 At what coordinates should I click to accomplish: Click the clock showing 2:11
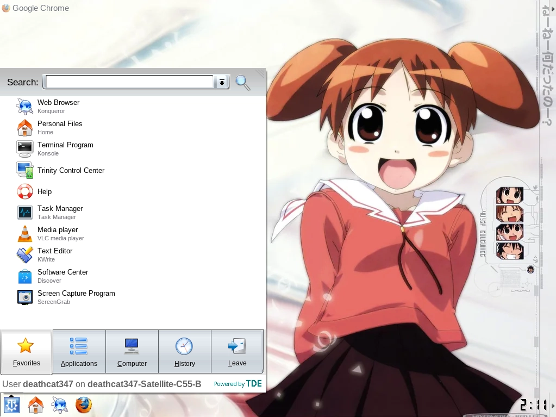[534, 405]
